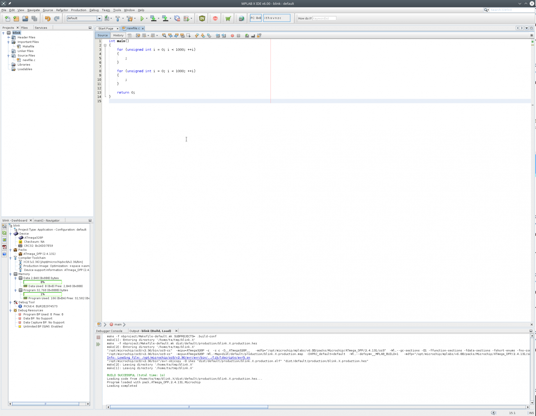This screenshot has width=536, height=416.
Task: Open the Refactor menu
Action: coord(62,10)
